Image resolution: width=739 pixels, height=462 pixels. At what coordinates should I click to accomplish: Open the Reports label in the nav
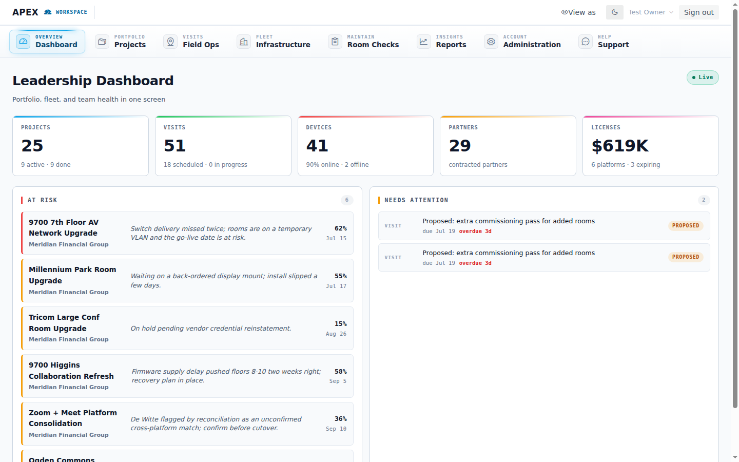tap(451, 45)
